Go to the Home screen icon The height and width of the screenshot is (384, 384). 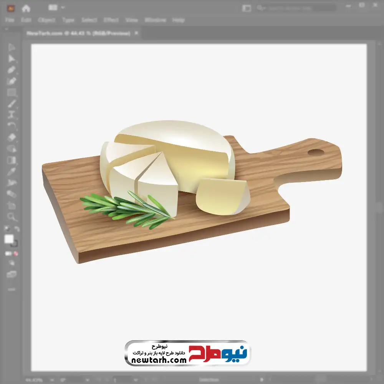26,8
